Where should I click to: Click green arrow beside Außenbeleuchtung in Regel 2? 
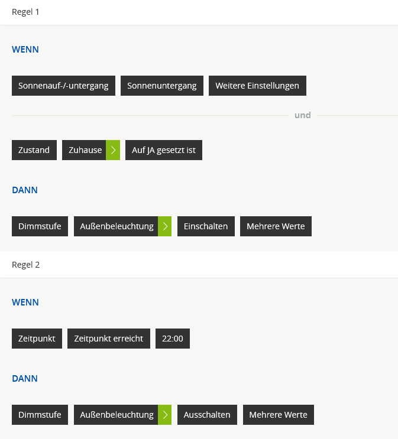point(164,415)
